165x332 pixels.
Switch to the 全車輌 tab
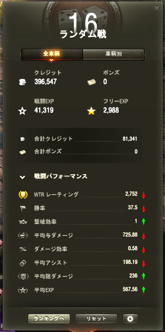(x=52, y=55)
